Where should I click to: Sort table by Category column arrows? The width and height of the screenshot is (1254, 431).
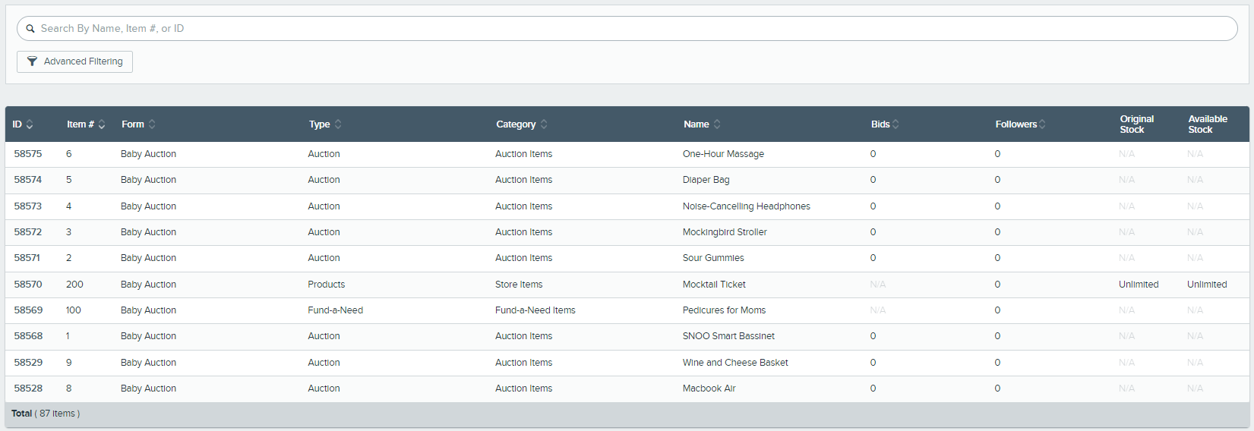tap(544, 124)
